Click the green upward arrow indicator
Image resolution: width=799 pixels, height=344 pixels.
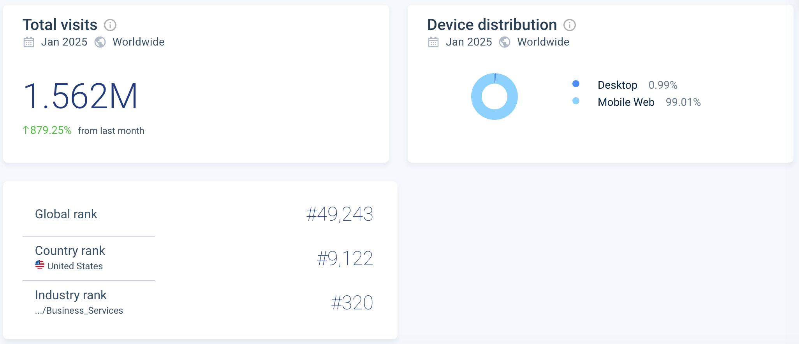point(25,130)
